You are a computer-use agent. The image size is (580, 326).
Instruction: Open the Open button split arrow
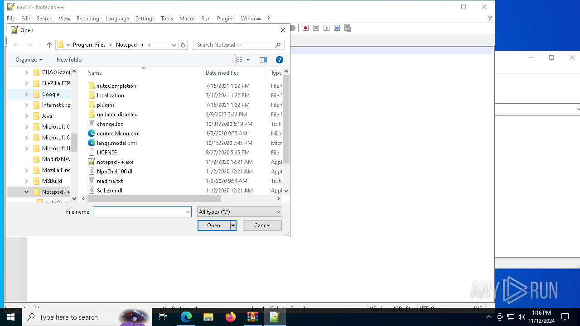tap(233, 225)
